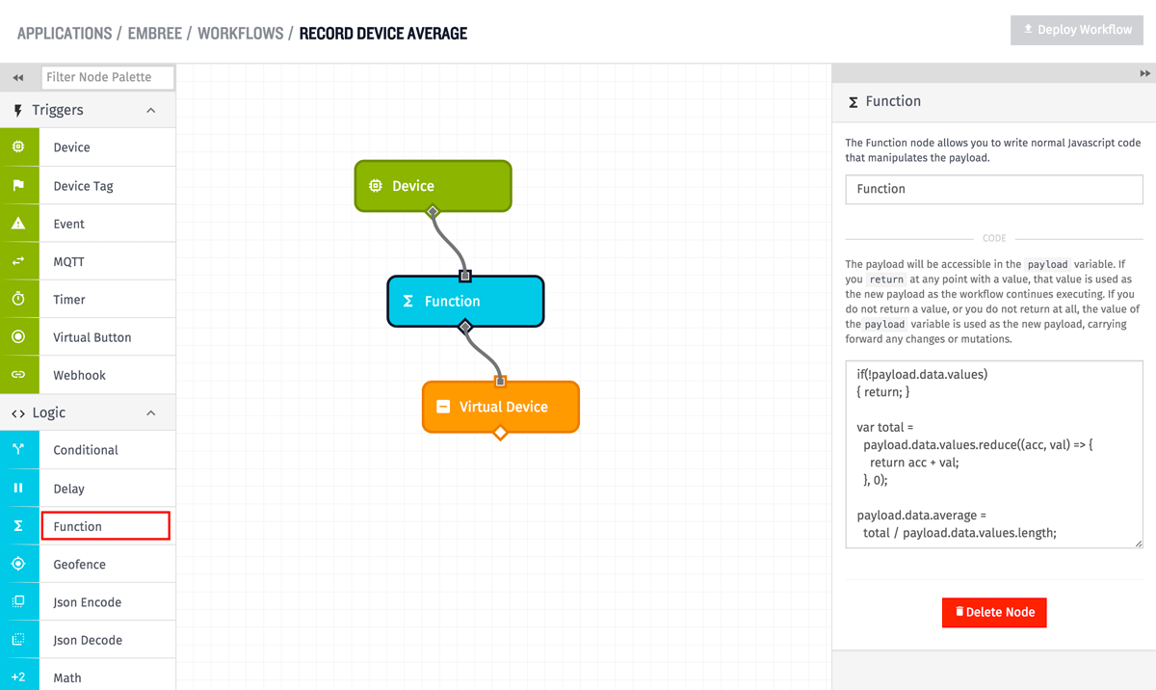Viewport: 1156px width, 690px height.
Task: Go to Applications breadcrumb
Action: click(65, 33)
